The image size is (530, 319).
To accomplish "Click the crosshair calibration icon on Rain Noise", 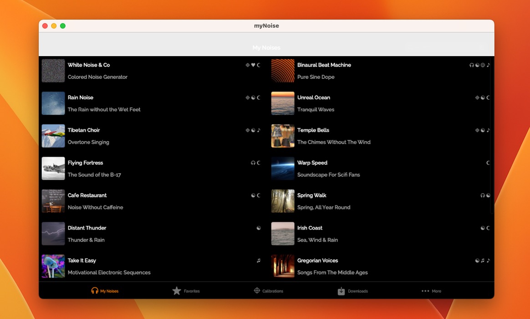I will pos(248,98).
